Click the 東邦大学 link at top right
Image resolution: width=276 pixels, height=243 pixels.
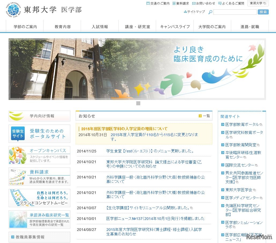[x=257, y=3]
